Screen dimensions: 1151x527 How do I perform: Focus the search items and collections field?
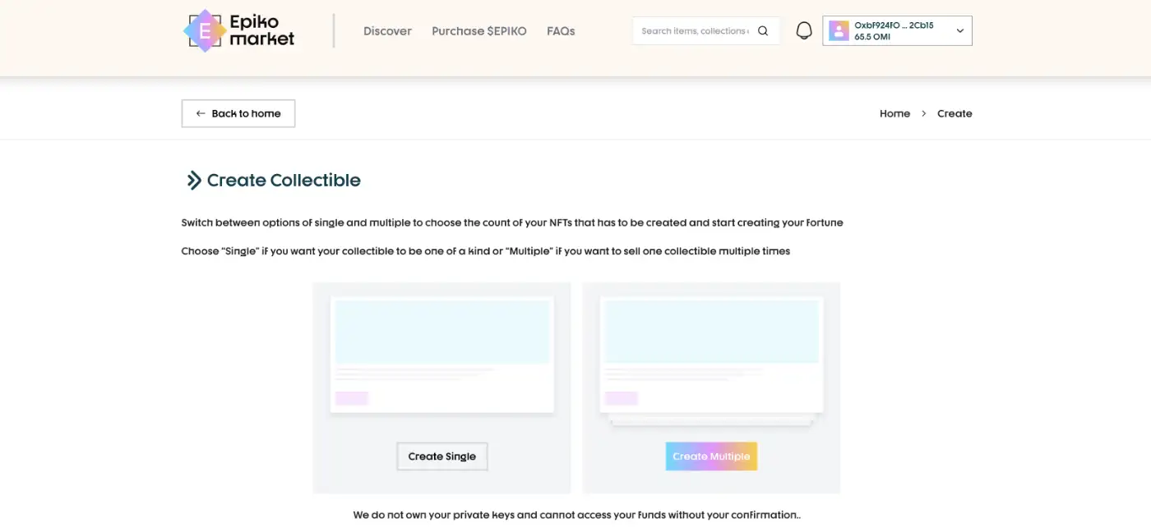tap(695, 31)
